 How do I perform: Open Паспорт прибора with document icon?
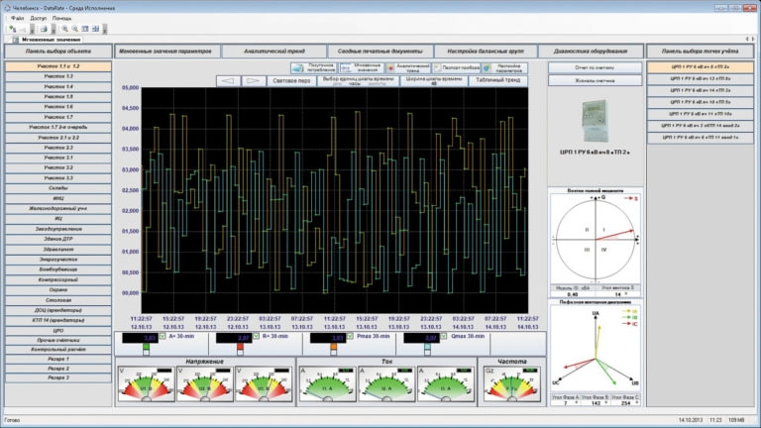point(457,68)
